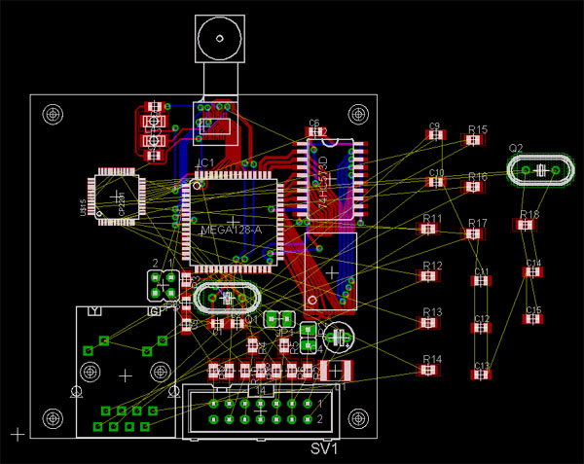Click the C6 capacitor above 74HC573D
The width and height of the screenshot is (584, 464).
(x=315, y=131)
